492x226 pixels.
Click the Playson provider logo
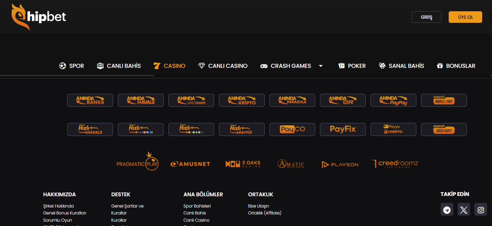pos(340,165)
